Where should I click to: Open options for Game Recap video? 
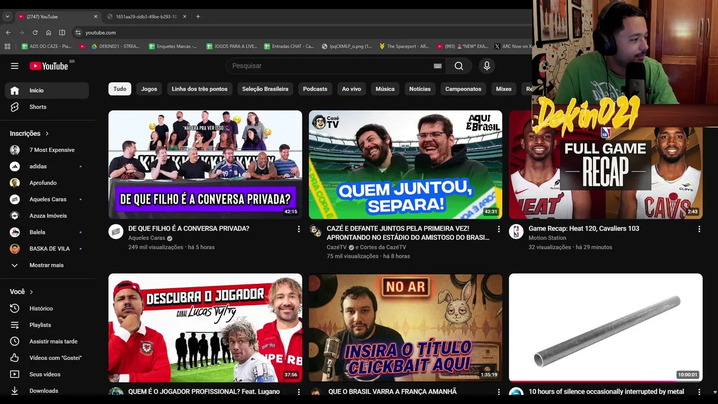click(x=699, y=229)
